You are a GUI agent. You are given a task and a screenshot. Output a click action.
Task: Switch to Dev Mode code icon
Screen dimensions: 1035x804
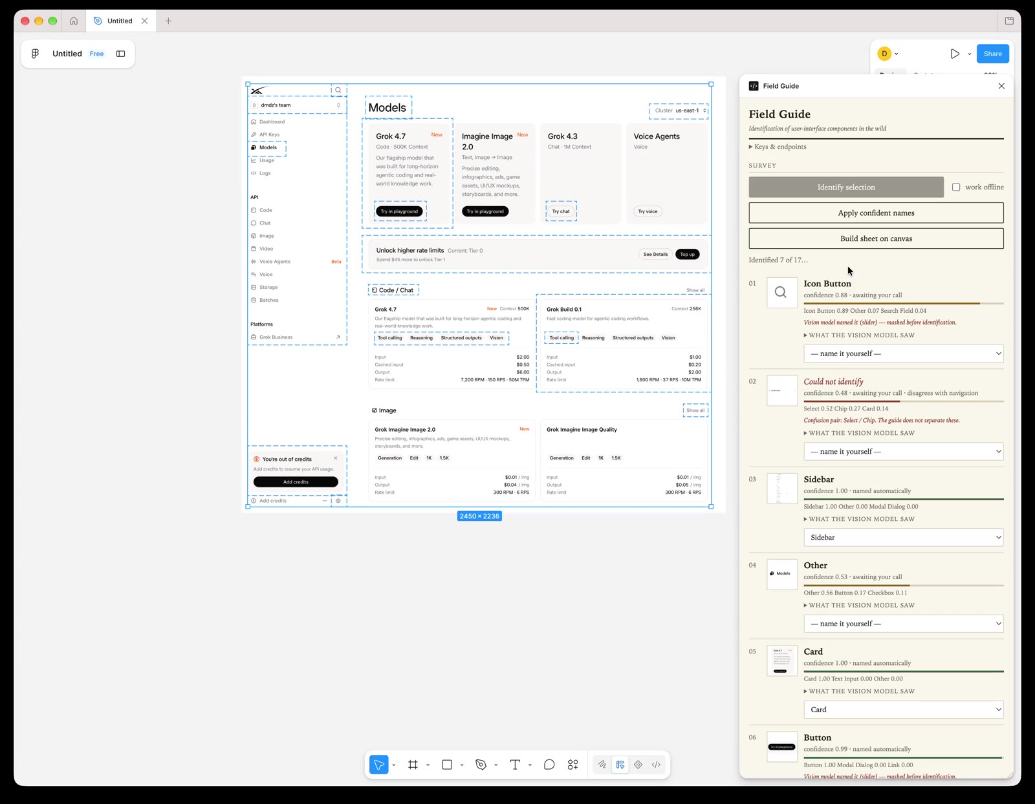[657, 765]
